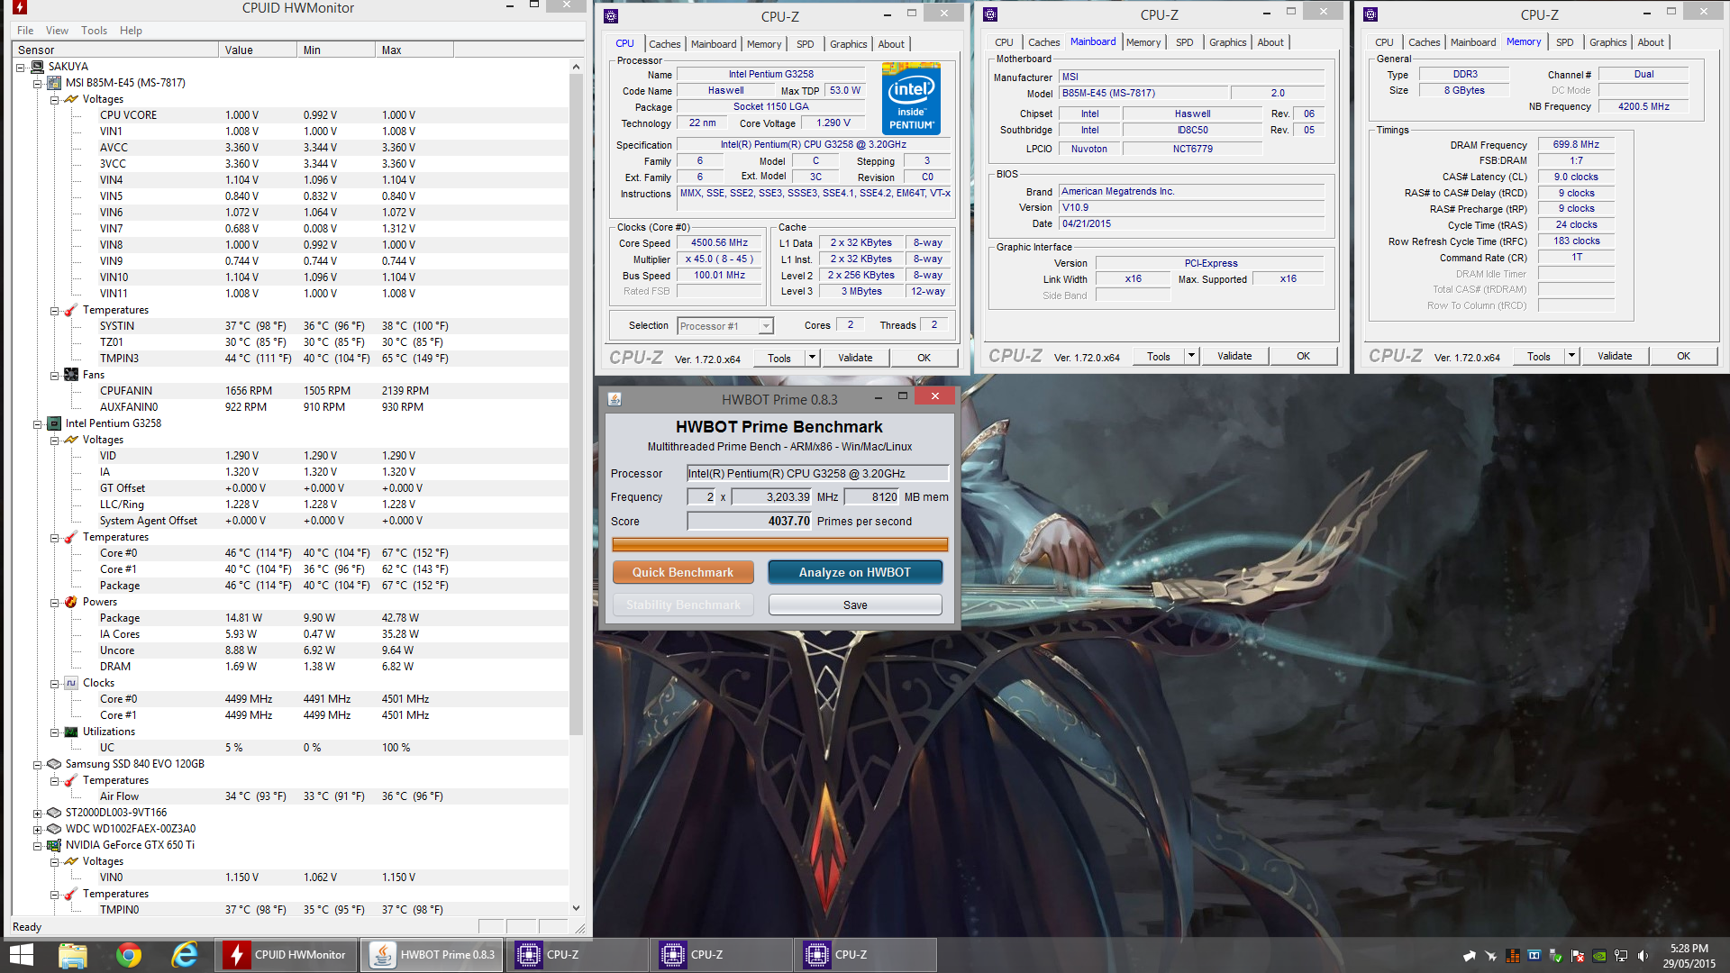Open the View menu in HWMonitor
Viewport: 1730px width, 973px height.
[57, 31]
